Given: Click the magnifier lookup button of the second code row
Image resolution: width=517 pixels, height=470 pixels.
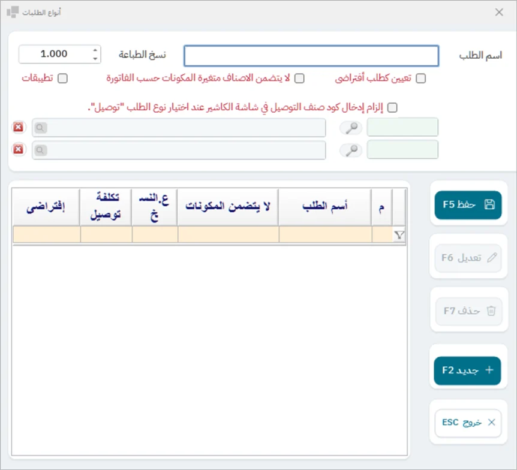Looking at the screenshot, I should [x=351, y=150].
